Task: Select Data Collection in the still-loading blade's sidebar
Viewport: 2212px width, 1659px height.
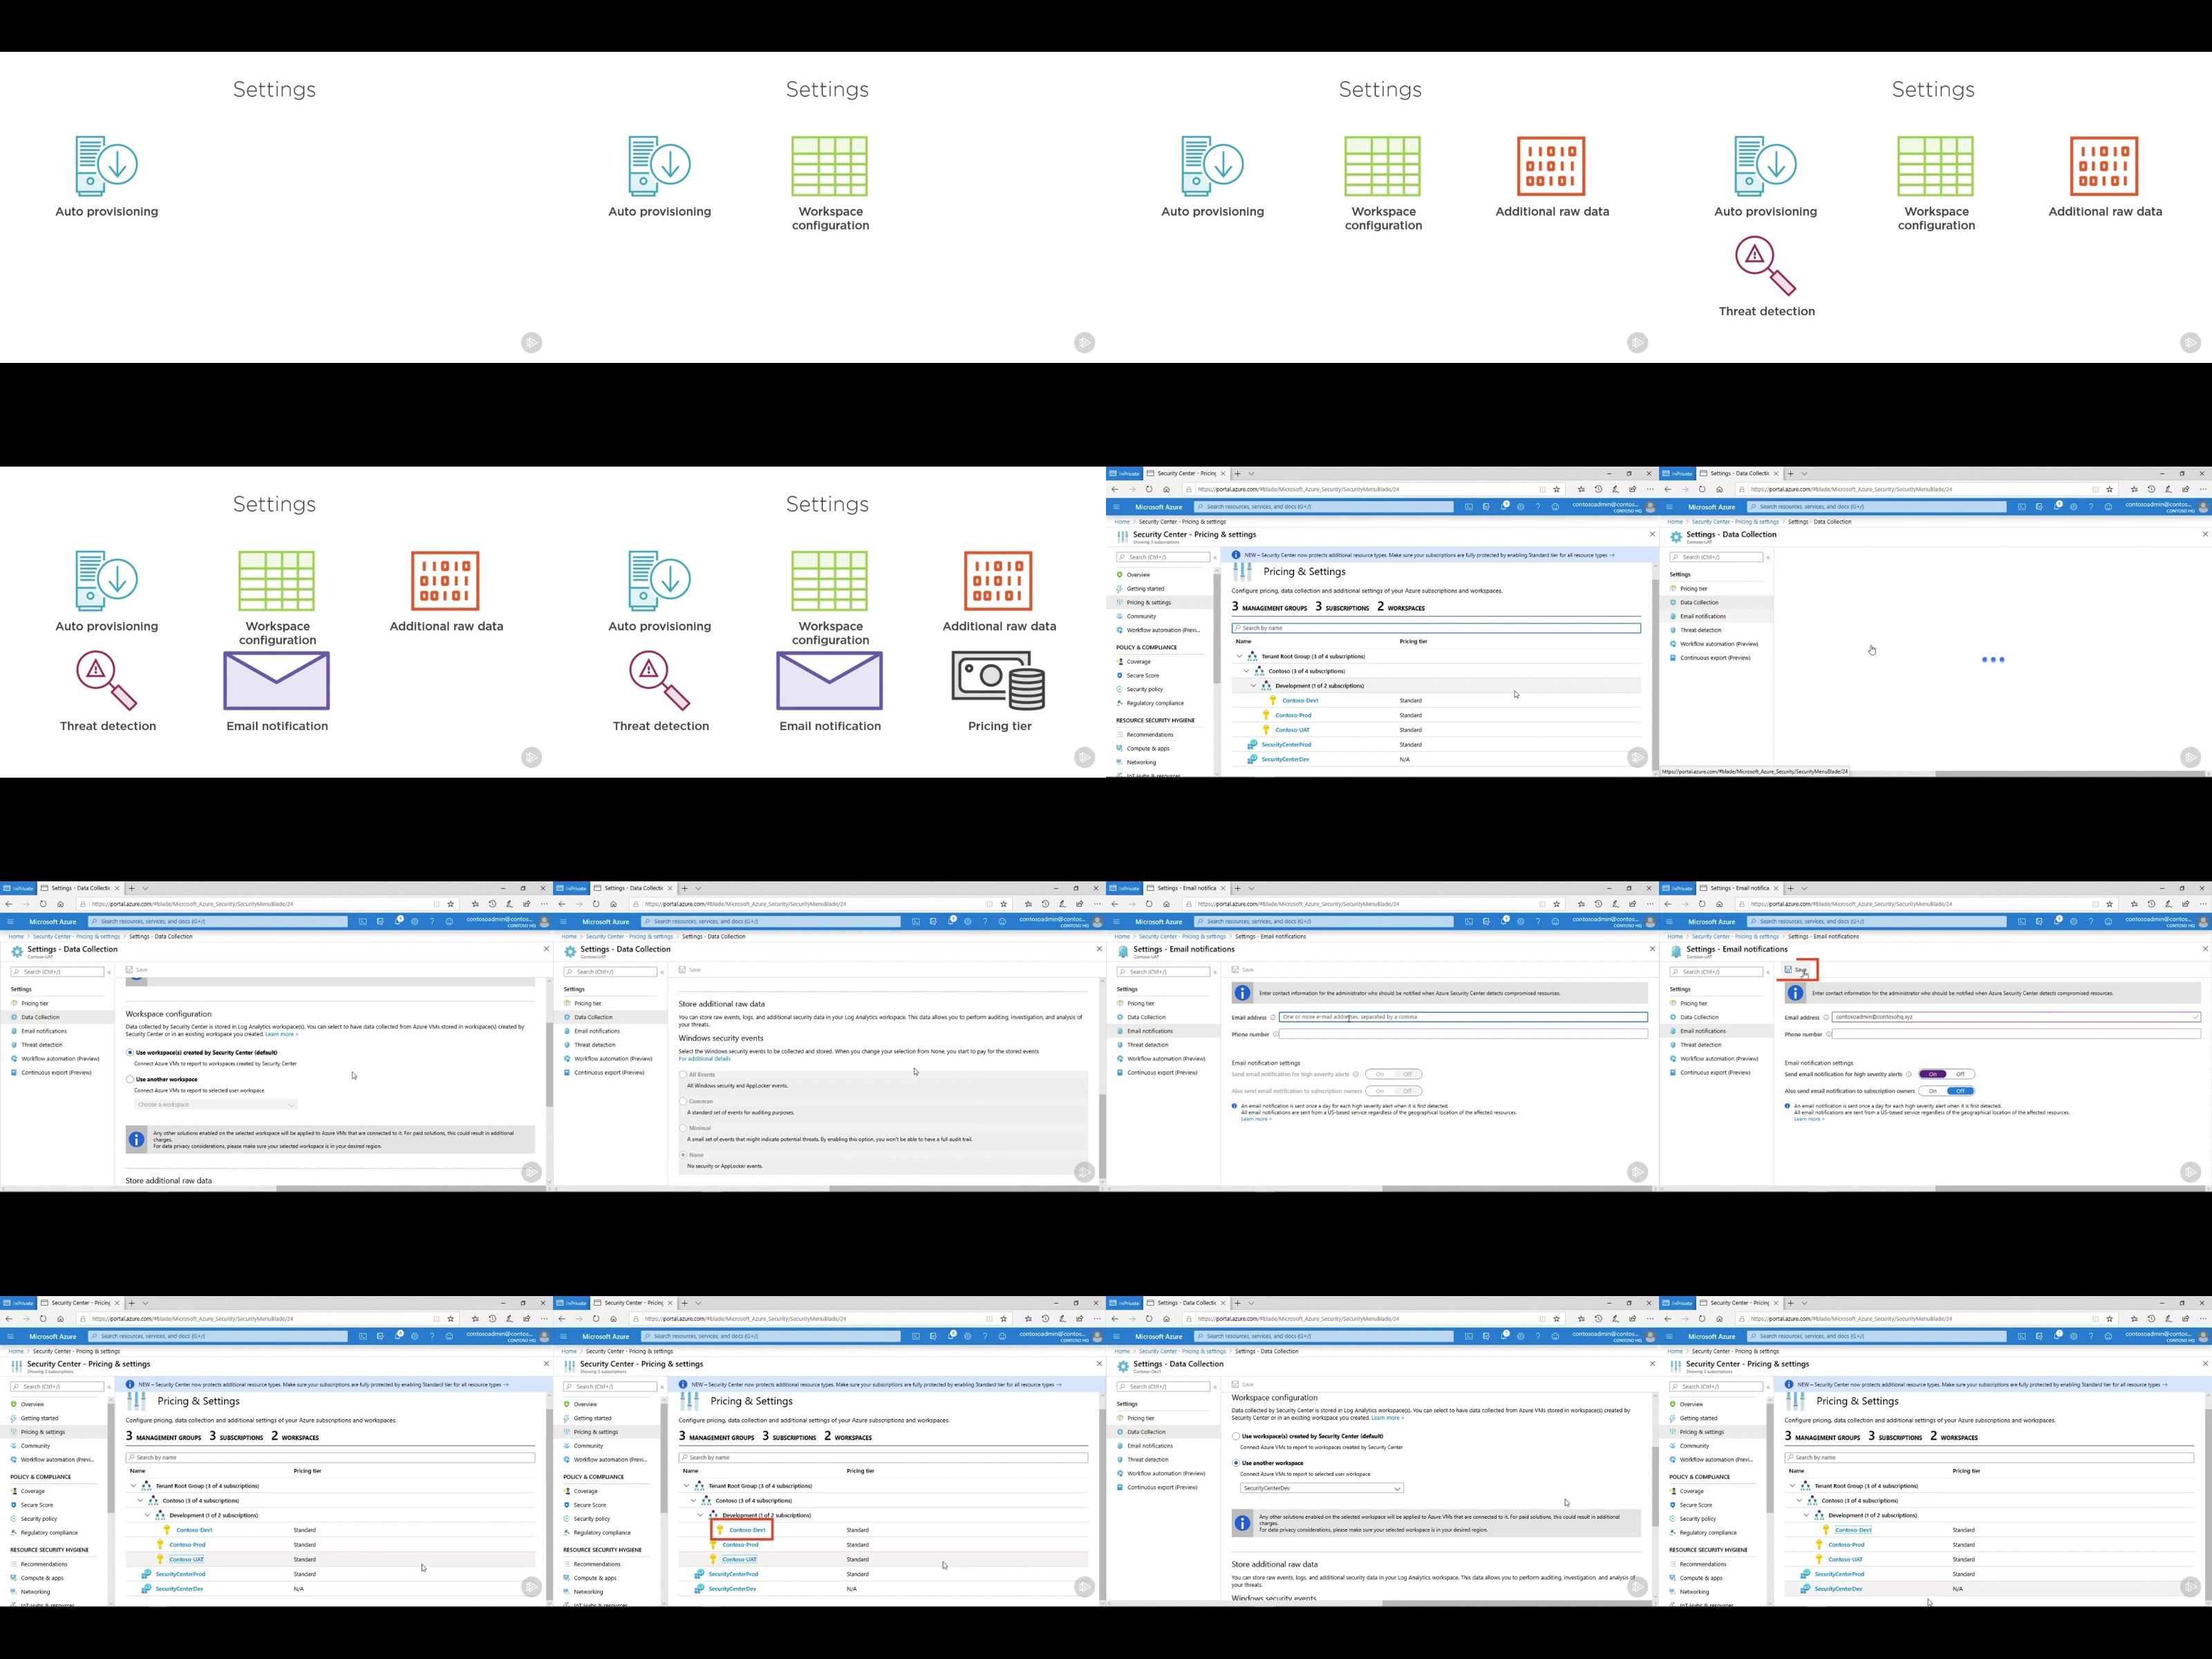Action: [1699, 603]
